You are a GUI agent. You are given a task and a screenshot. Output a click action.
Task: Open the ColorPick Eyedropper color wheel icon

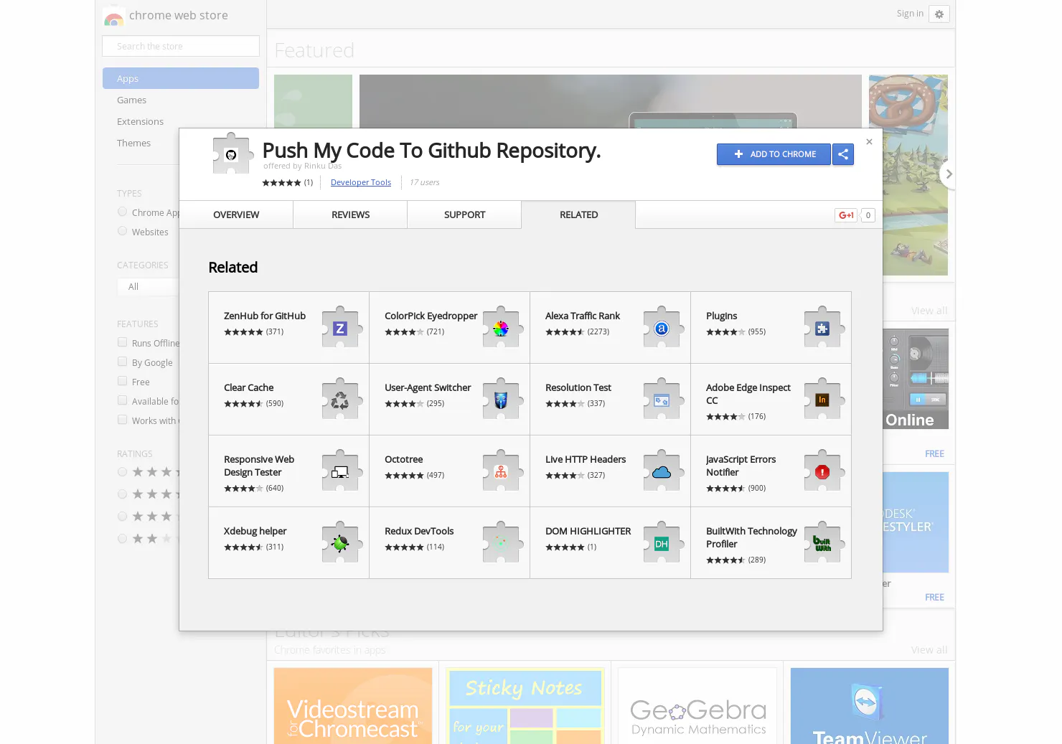point(501,328)
